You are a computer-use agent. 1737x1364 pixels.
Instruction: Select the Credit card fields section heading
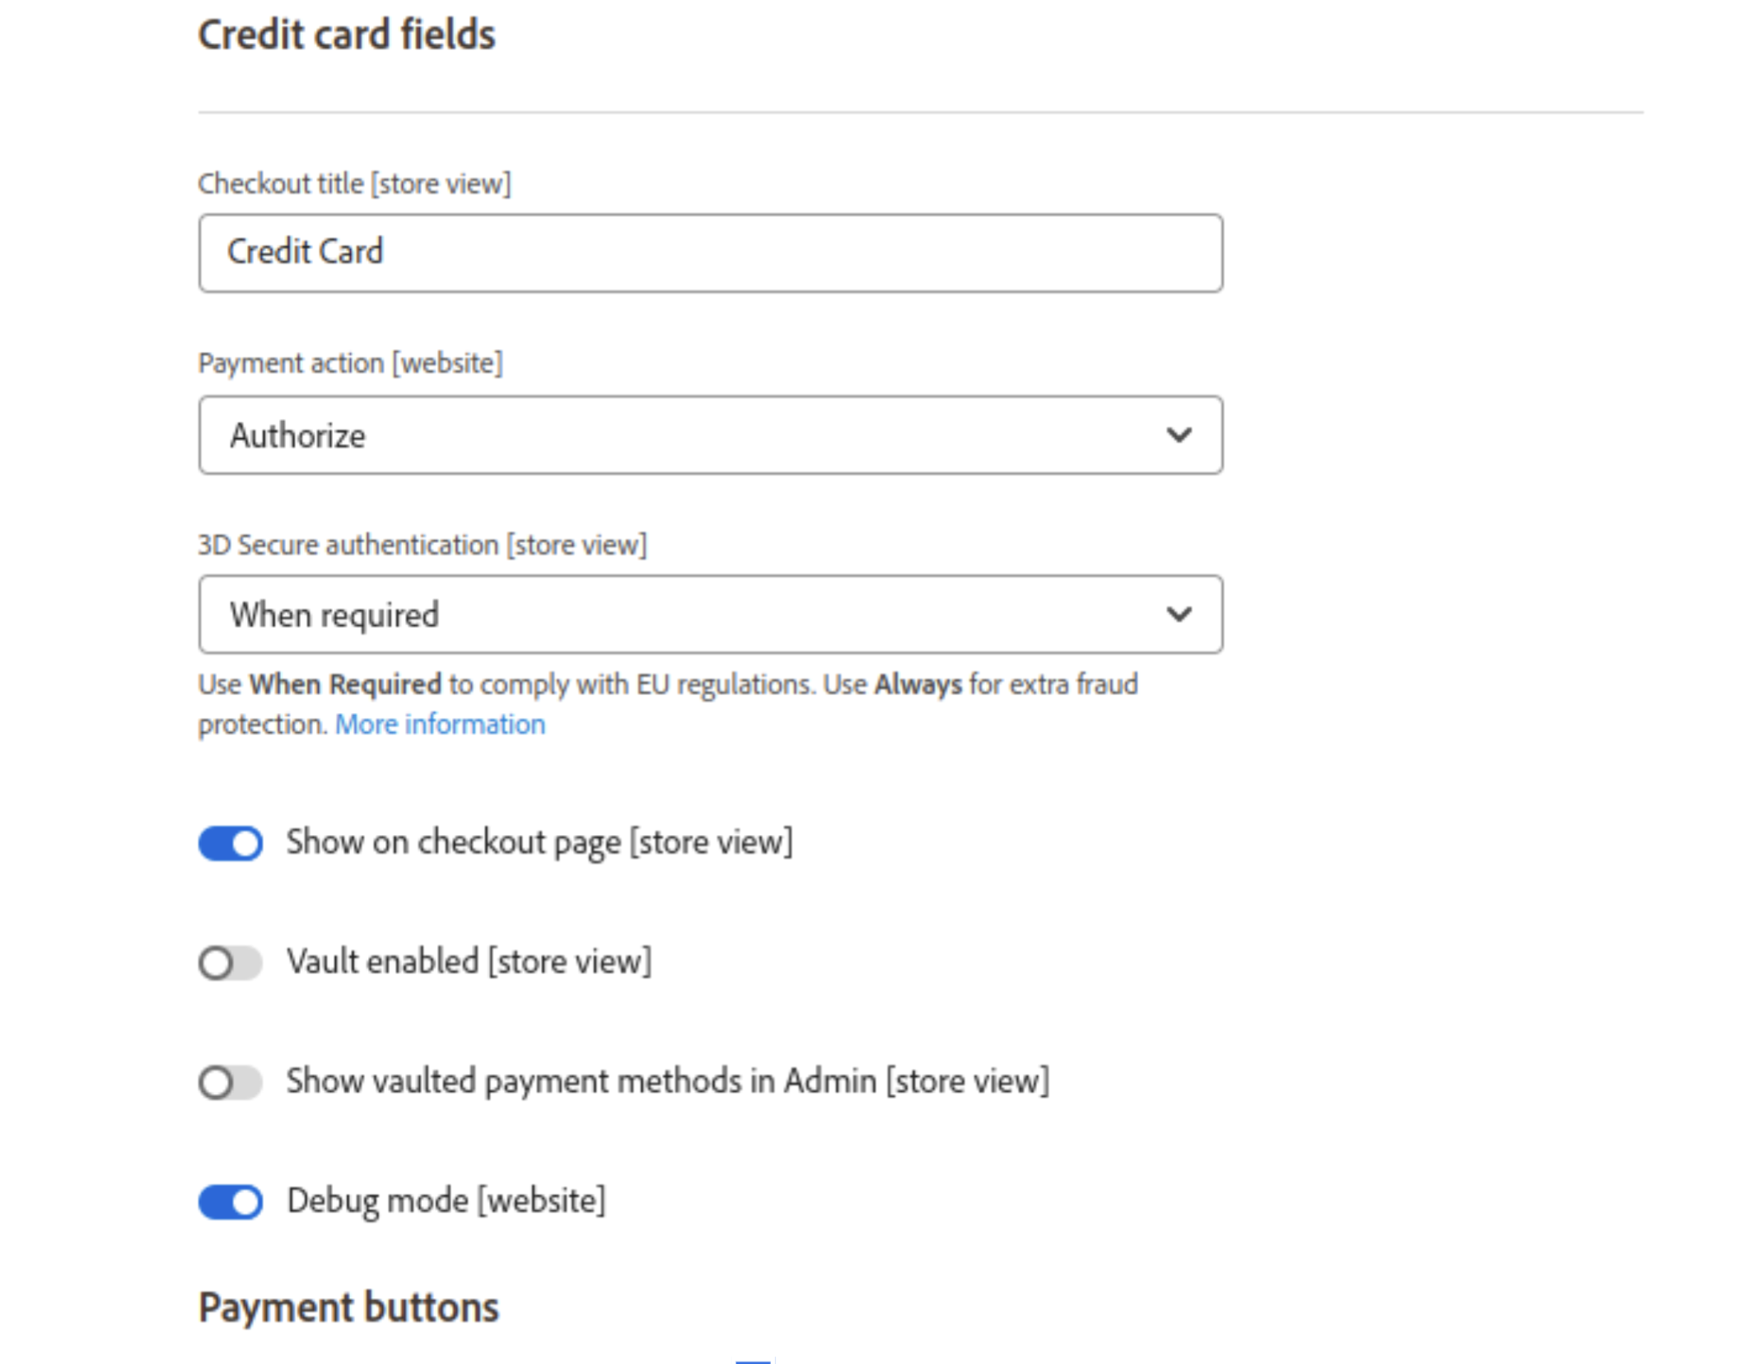[347, 35]
